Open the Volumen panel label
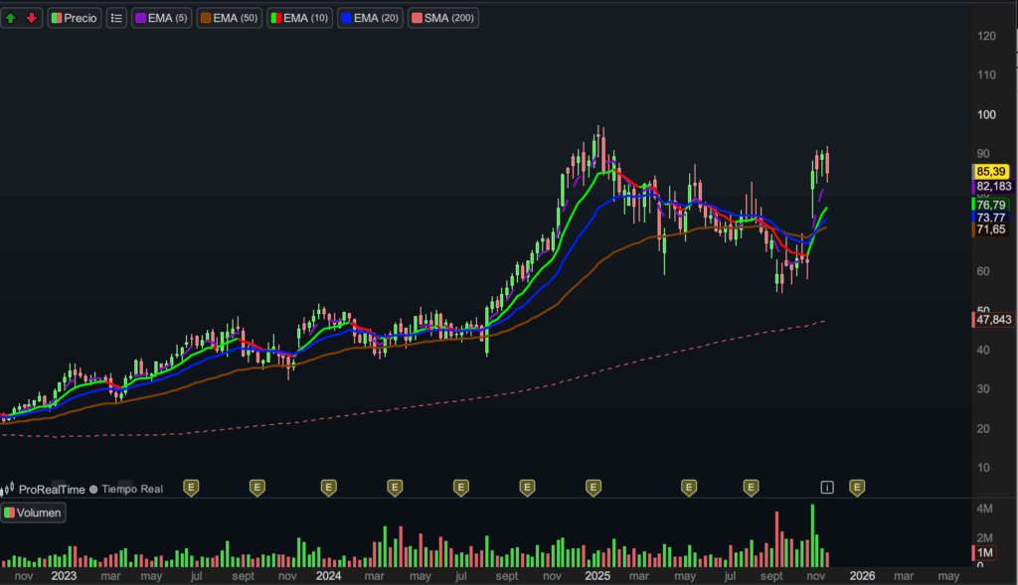This screenshot has width=1018, height=585. coord(34,512)
